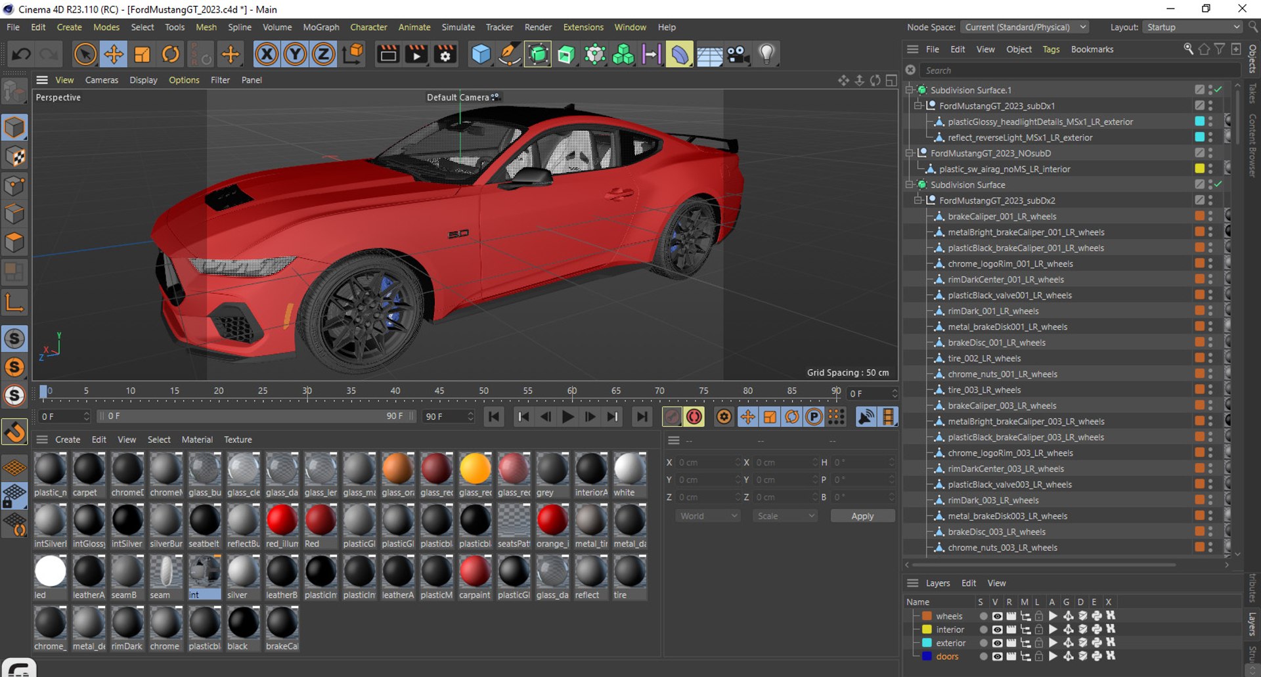Click Model mode icon in left palette

(x=14, y=127)
